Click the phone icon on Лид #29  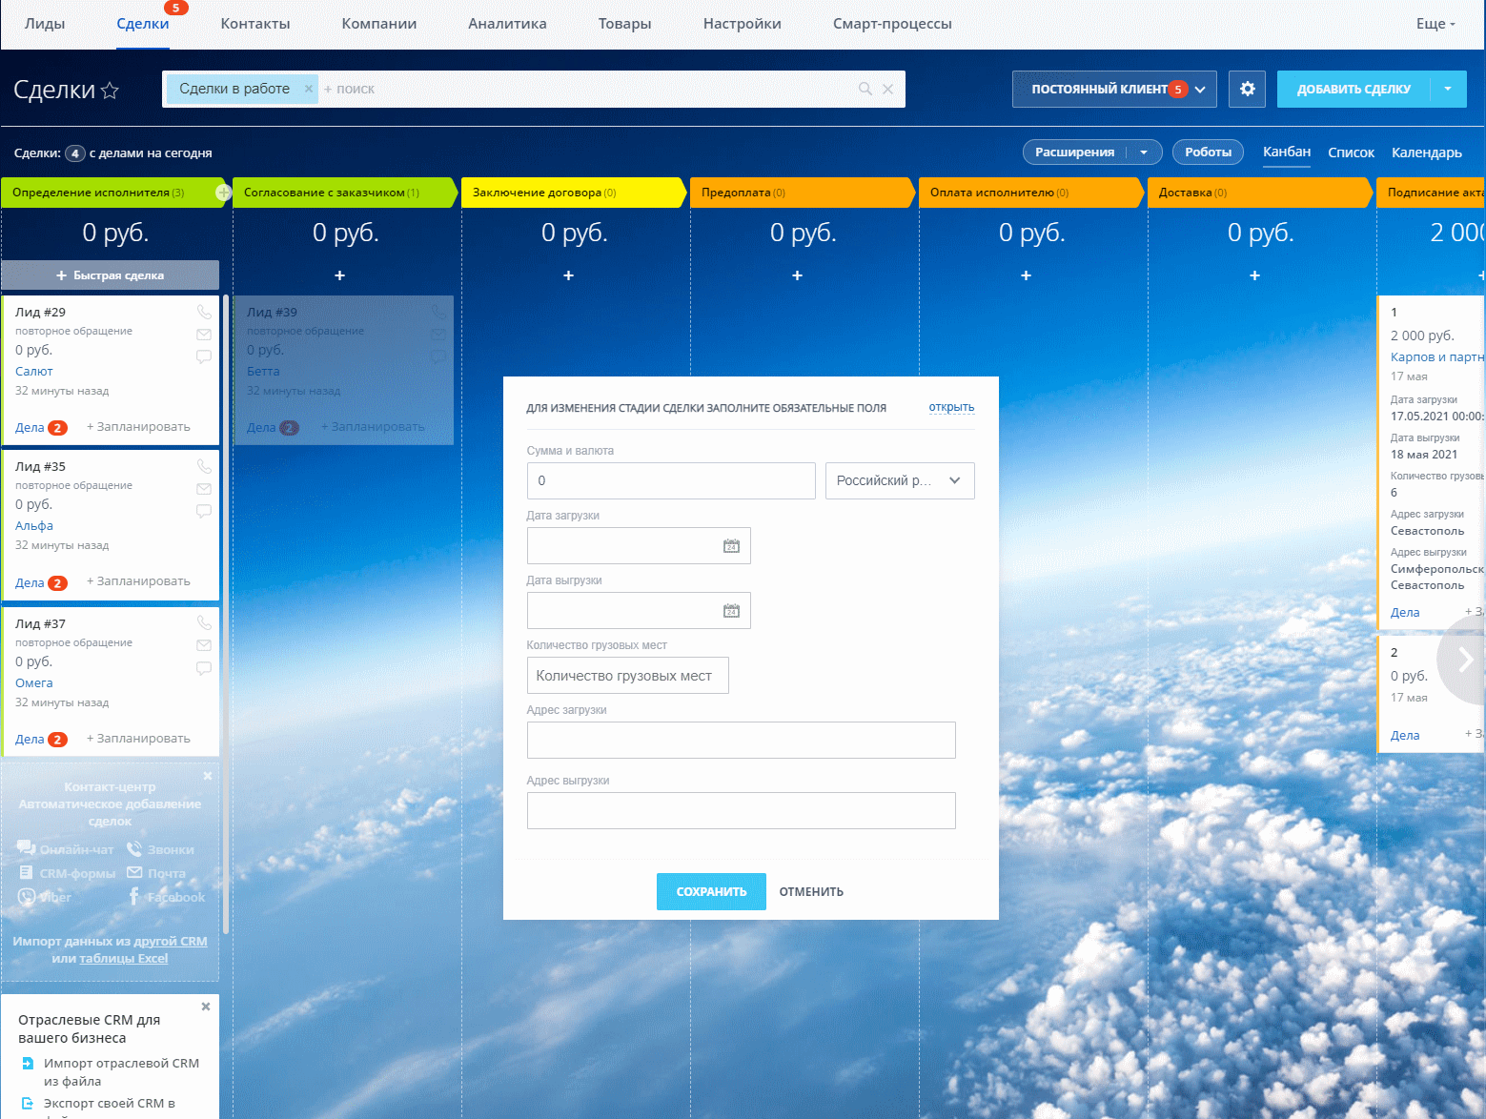[204, 312]
